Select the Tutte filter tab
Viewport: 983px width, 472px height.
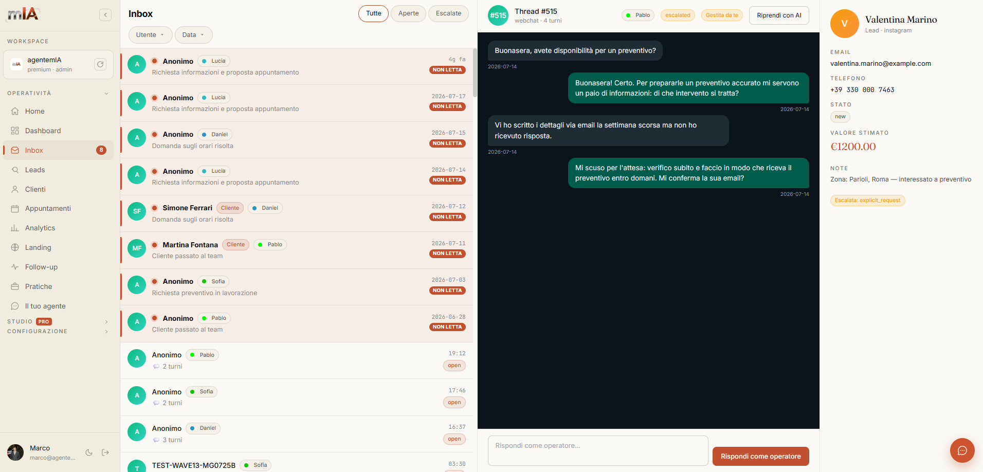pos(373,13)
